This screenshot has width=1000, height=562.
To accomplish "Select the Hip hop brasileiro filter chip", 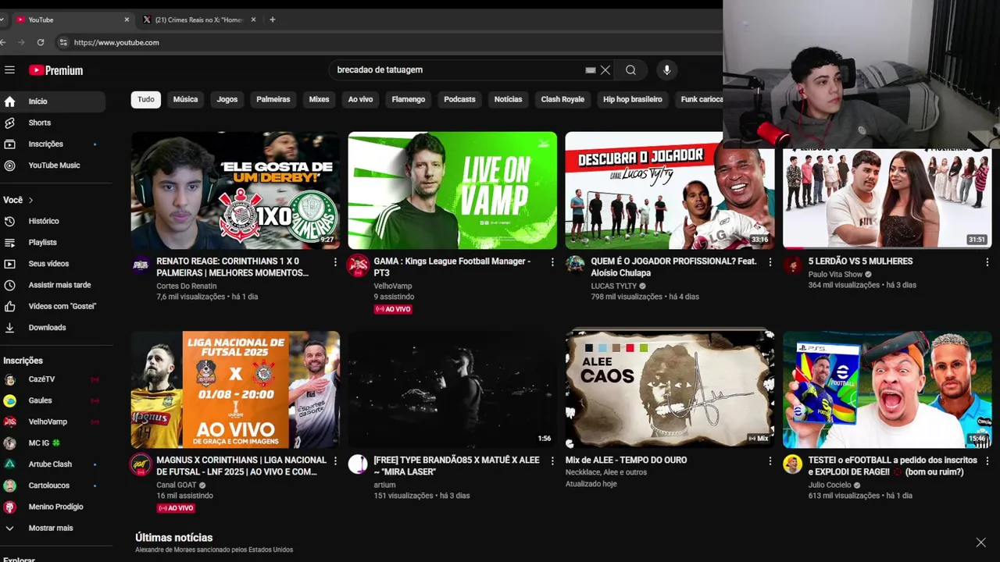I will point(633,100).
